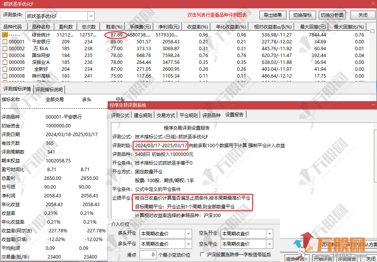Open the 交易方式 tab
The image size is (377, 262).
click(165, 115)
